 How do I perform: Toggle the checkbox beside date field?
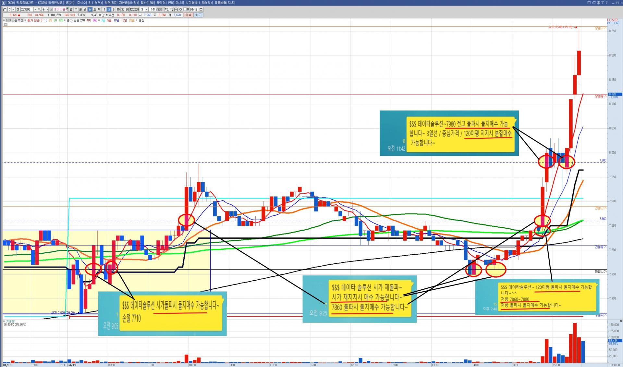pos(185,9)
